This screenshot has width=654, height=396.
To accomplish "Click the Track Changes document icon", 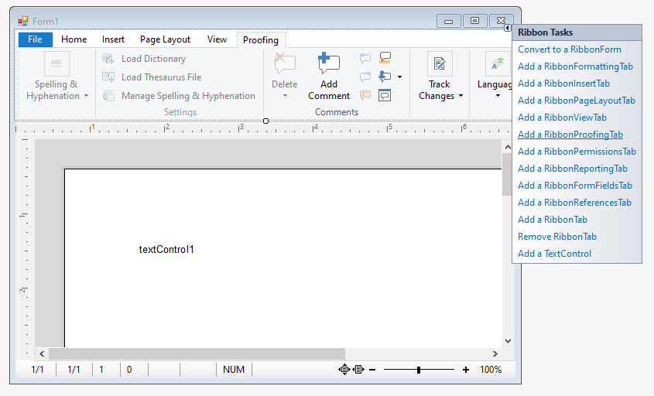I will (440, 63).
